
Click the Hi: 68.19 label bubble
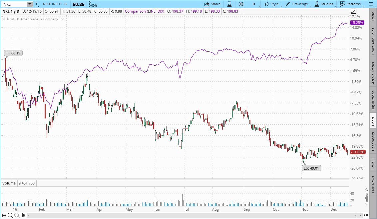(13, 53)
